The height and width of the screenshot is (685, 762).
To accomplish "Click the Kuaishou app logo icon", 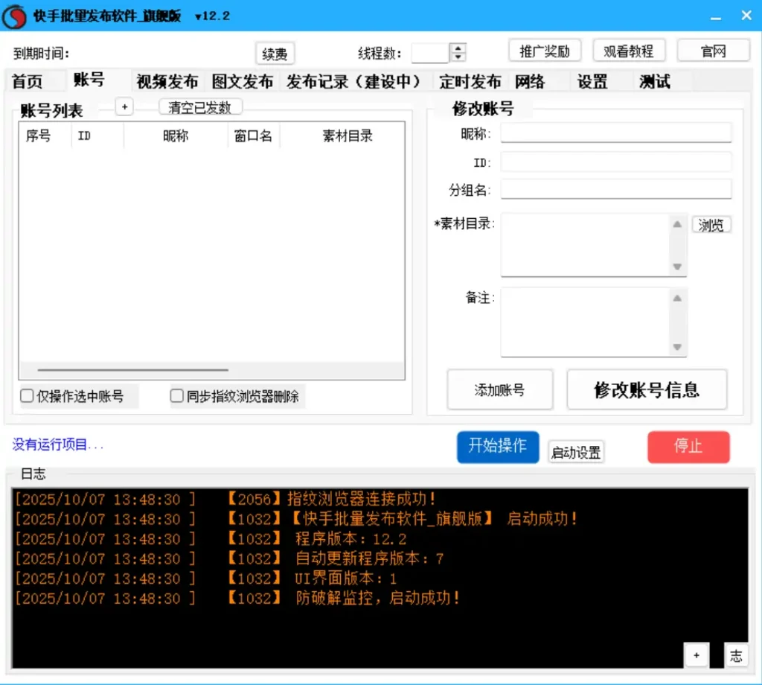I will coord(15,16).
